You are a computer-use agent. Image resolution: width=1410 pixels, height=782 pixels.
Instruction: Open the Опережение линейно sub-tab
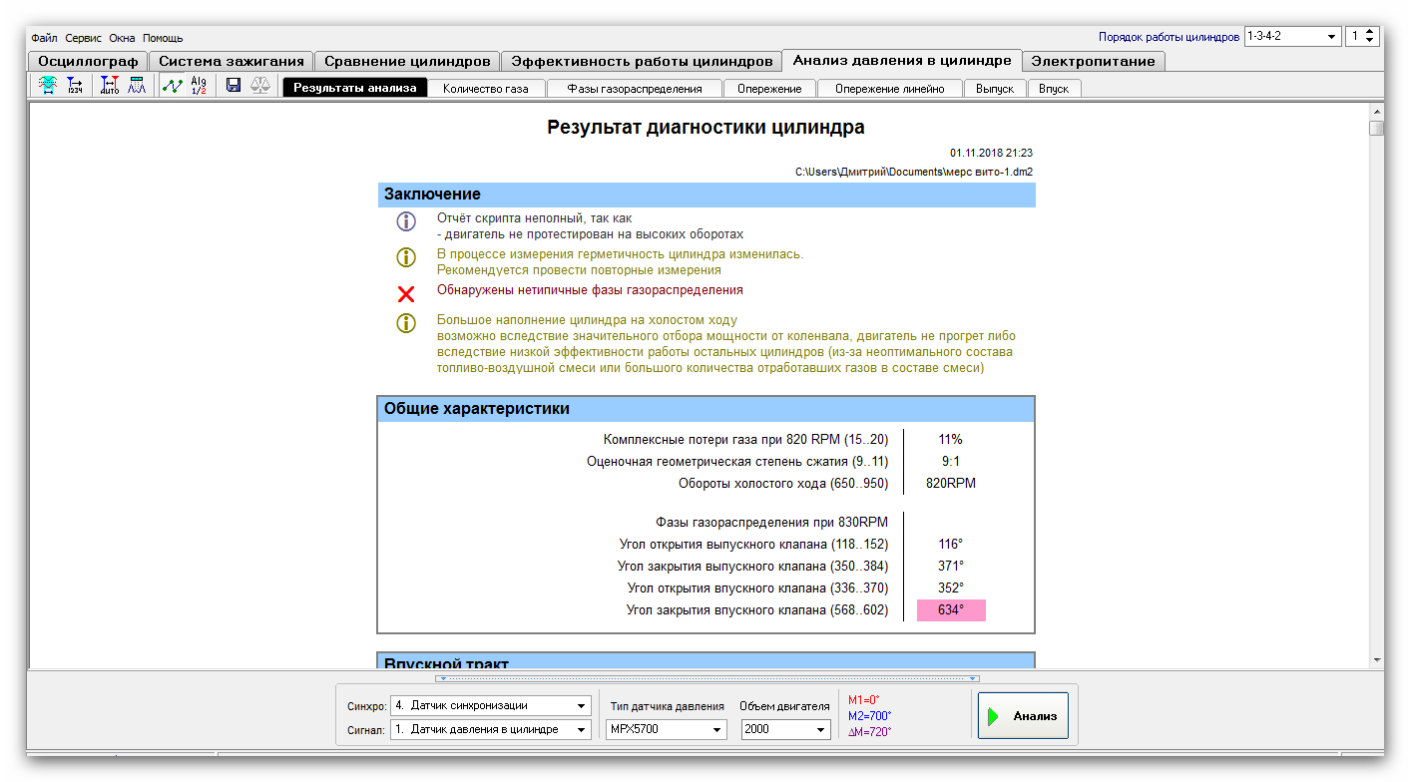pyautogui.click(x=889, y=88)
